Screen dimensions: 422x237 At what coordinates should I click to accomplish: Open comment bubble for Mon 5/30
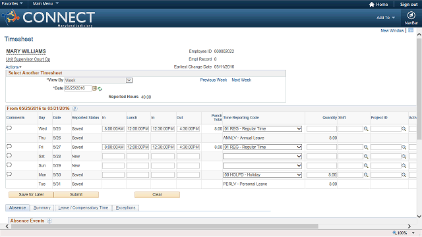pyautogui.click(x=9, y=174)
